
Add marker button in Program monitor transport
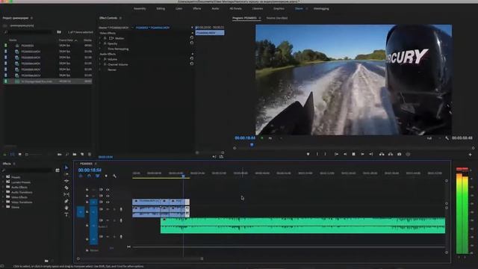[x=308, y=154]
